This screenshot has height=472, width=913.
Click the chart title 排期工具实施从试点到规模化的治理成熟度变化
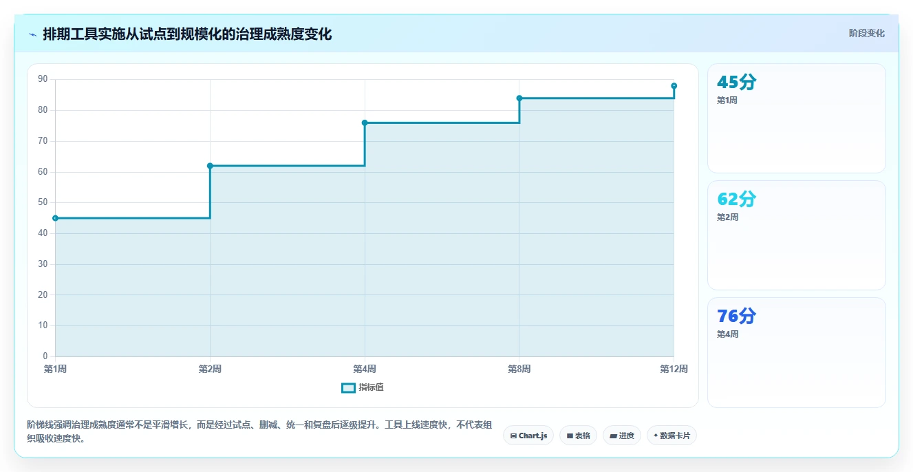pyautogui.click(x=187, y=34)
